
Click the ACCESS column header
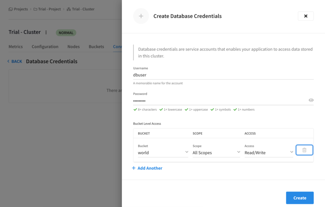coord(250,133)
